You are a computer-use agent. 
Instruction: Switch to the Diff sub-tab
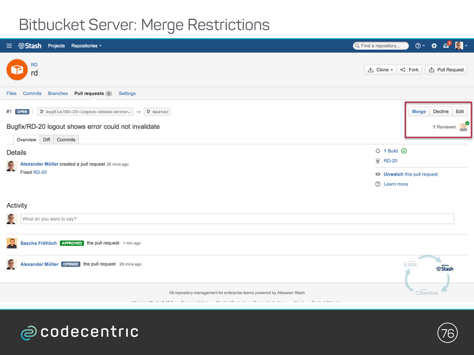(47, 140)
